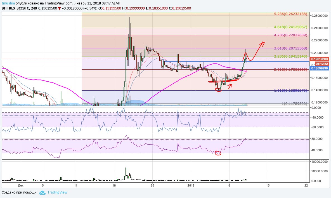Select the 3.618(0.20715568) Fibonacci label
This screenshot has height=198, width=331.
290,48
